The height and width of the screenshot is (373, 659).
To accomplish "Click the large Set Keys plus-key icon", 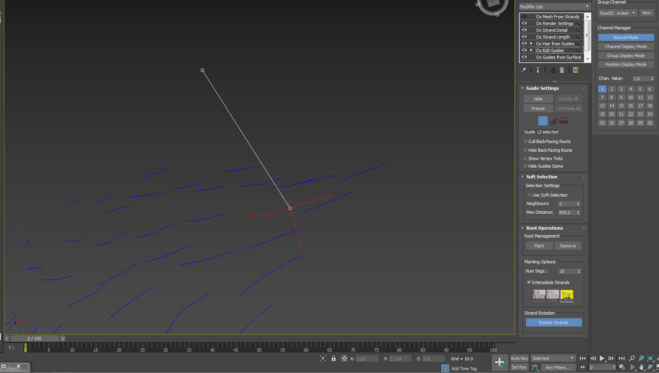I will pyautogui.click(x=500, y=362).
